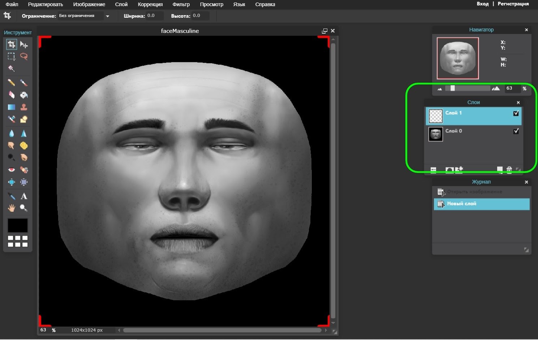Hide Слой 1 using its visibility checkbox
This screenshot has height=340, width=538.
(x=516, y=113)
